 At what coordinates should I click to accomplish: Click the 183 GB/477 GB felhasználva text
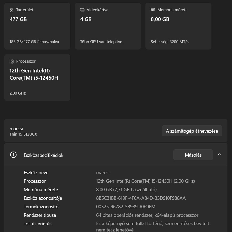click(34, 42)
